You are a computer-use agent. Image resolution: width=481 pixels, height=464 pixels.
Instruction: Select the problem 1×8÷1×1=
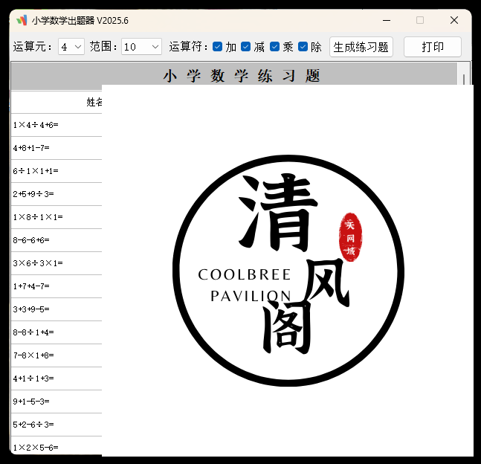click(x=38, y=217)
